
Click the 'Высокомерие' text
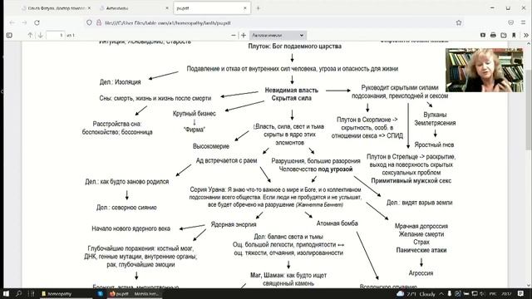[211, 146]
